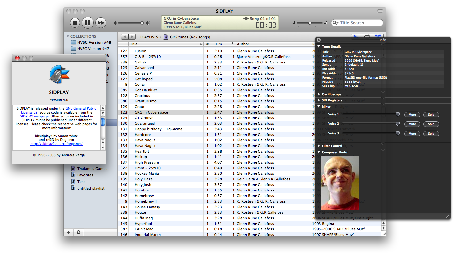Open the sidplay2.sourceforge.net link
453x253 pixels.
click(x=56, y=144)
